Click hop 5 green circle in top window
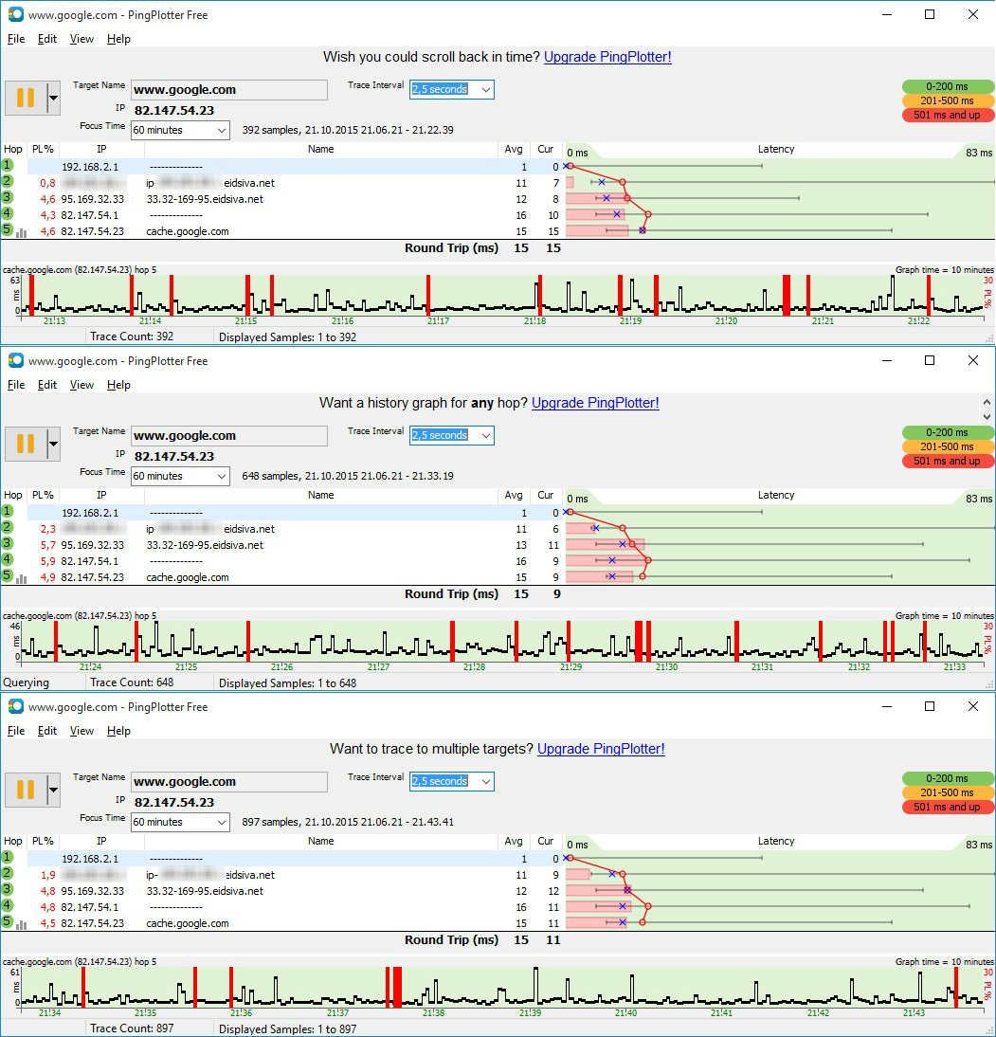The width and height of the screenshot is (996, 1037). point(8,229)
